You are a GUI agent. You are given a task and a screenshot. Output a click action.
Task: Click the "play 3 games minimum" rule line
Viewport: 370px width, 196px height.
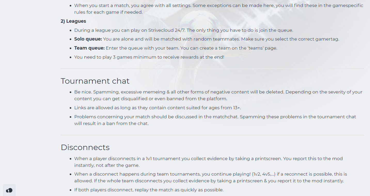149,57
